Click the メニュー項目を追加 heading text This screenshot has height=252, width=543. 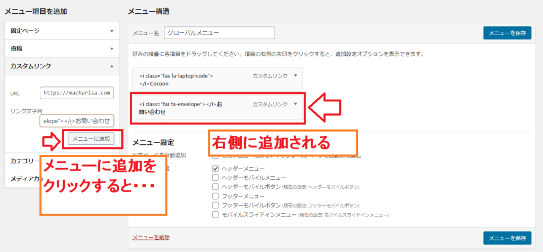click(36, 12)
